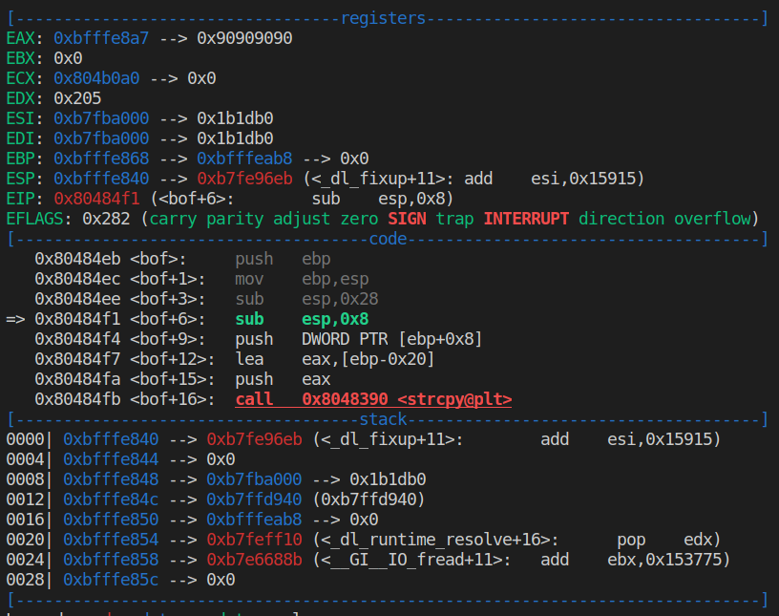
Task: Click the EIP address 0x80484f1
Action: 96,199
